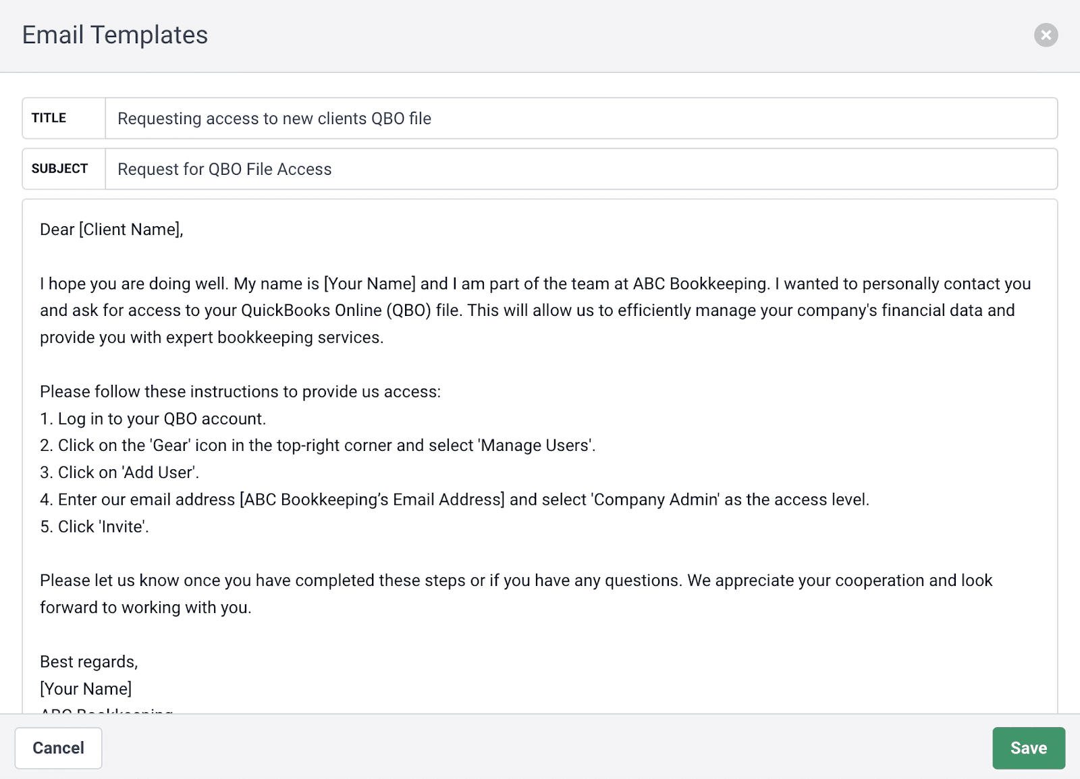
Task: Place cursor in 'I hope you are doing well' paragraph
Action: tap(535, 311)
